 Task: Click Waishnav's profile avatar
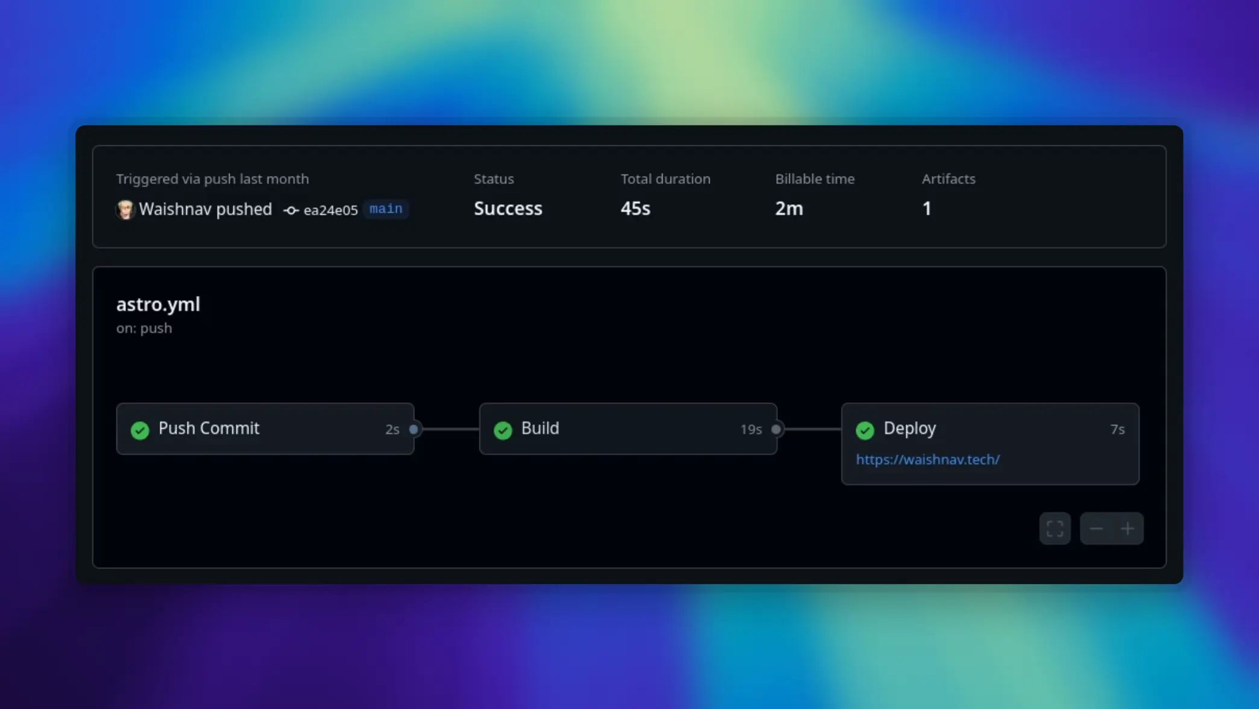(125, 210)
